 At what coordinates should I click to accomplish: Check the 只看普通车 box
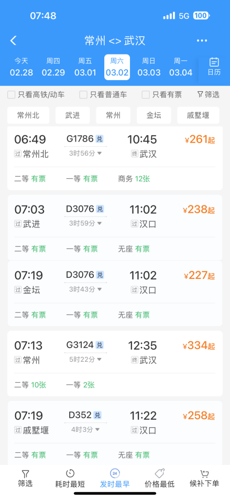[x=83, y=94]
